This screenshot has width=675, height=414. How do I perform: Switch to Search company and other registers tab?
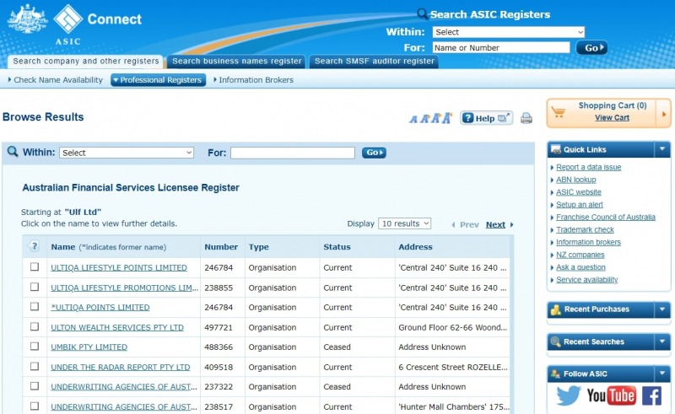(x=85, y=62)
